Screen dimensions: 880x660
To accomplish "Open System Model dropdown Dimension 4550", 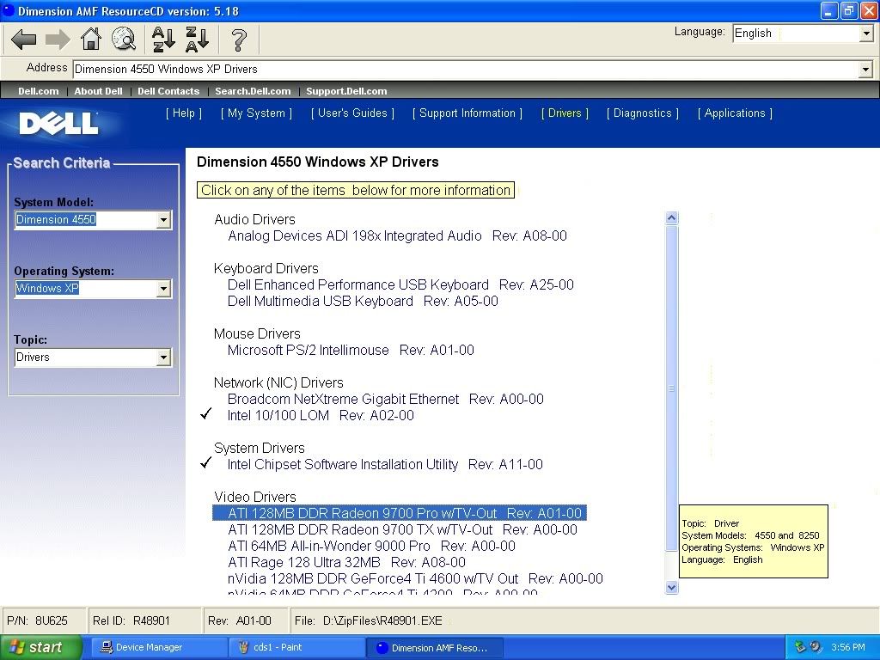I will pyautogui.click(x=163, y=220).
